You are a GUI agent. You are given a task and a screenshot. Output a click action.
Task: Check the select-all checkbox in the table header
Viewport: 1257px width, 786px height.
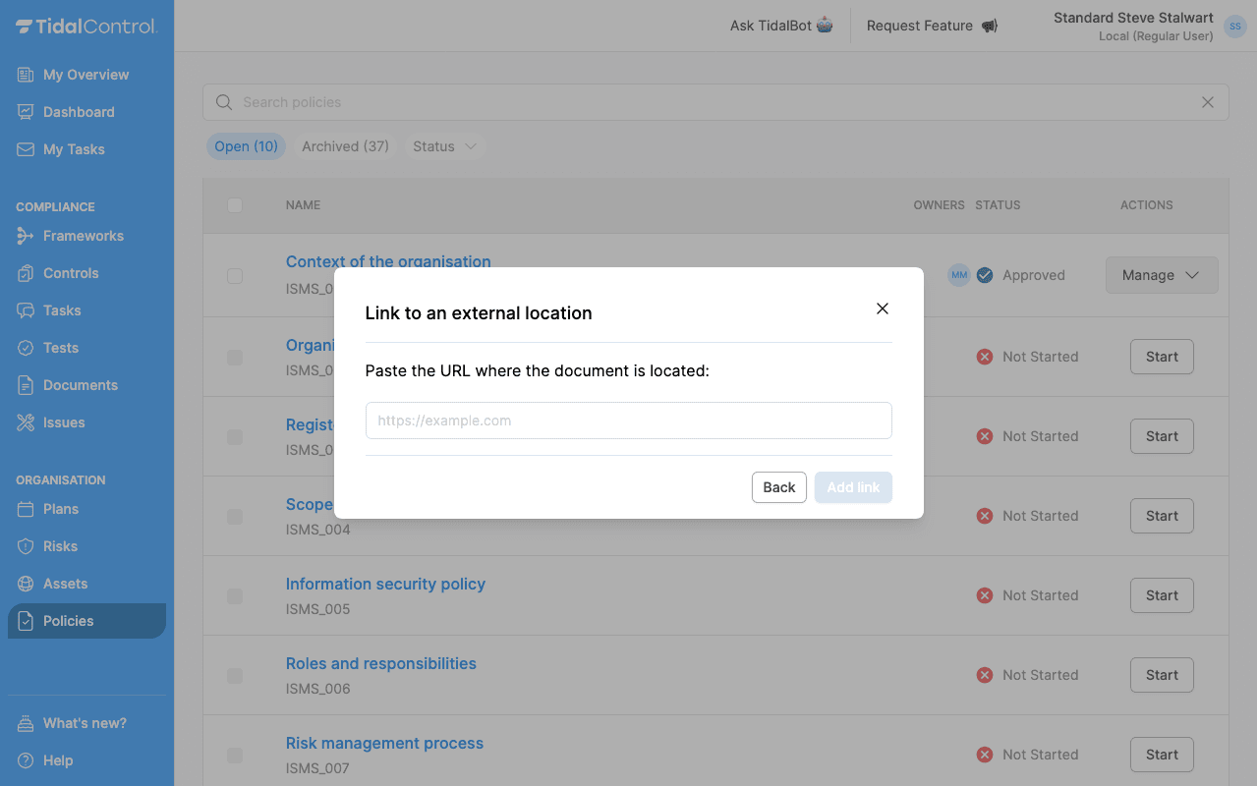coord(234,205)
